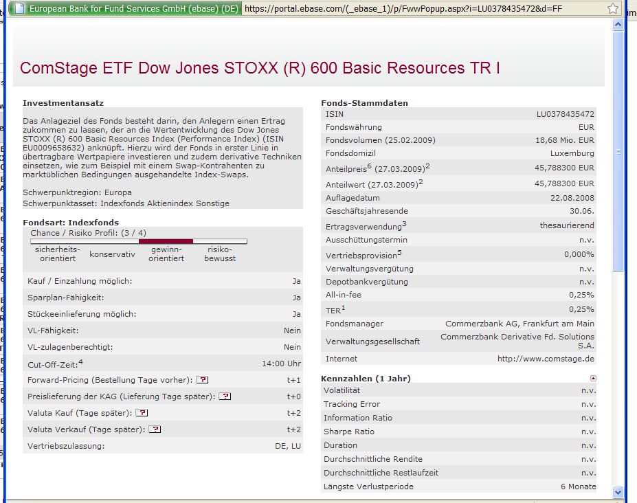The width and height of the screenshot is (637, 503).
Task: Click the Sharpe Ratio row label
Action: click(x=349, y=432)
